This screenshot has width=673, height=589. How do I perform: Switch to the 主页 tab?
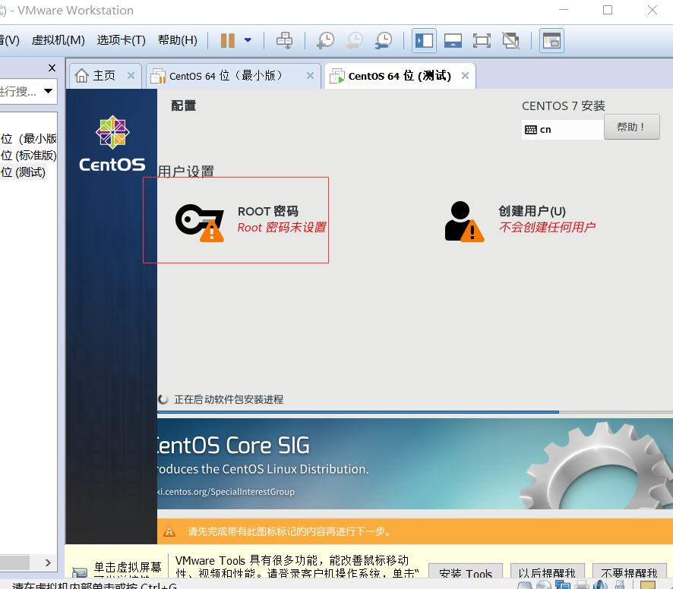click(x=104, y=76)
